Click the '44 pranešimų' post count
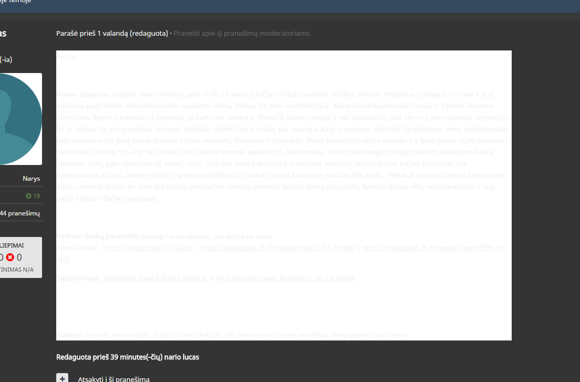This screenshot has height=382, width=580. (19, 213)
